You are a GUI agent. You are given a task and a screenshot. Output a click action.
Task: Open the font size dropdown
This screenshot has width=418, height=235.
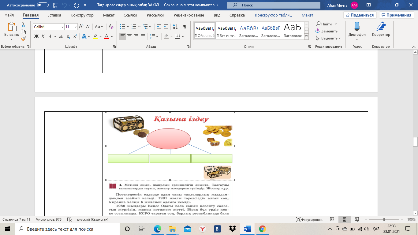click(x=76, y=27)
